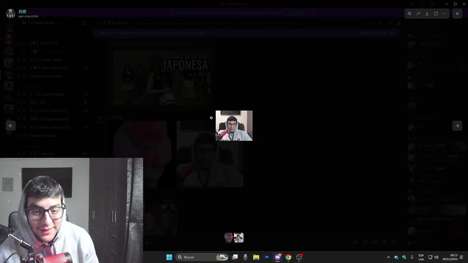Open Photoshop from the taskbar

point(267,257)
